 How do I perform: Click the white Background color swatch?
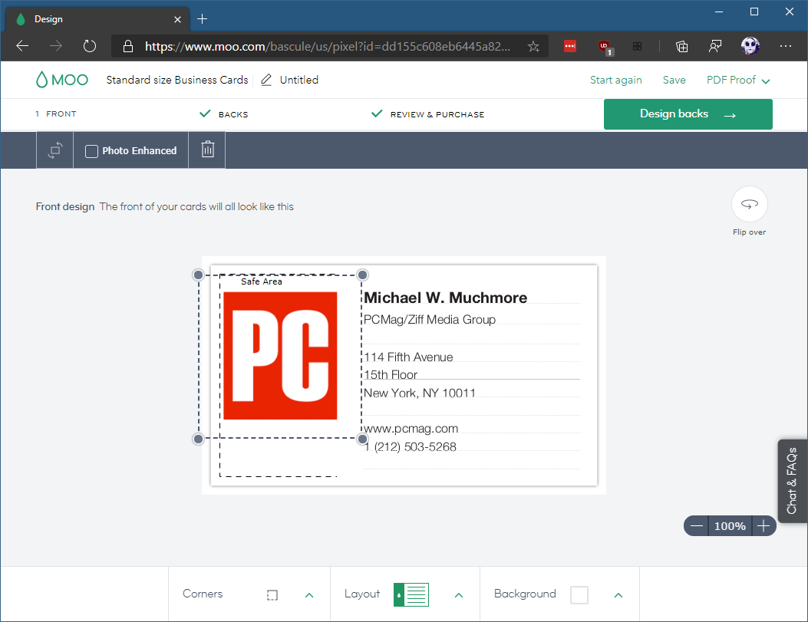tap(579, 595)
